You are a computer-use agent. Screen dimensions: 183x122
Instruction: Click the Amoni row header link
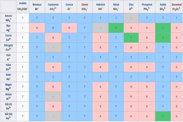click(8, 16)
